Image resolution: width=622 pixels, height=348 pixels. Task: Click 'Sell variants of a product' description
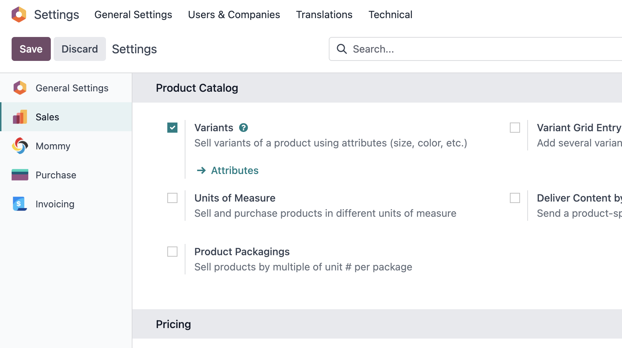pyautogui.click(x=331, y=143)
